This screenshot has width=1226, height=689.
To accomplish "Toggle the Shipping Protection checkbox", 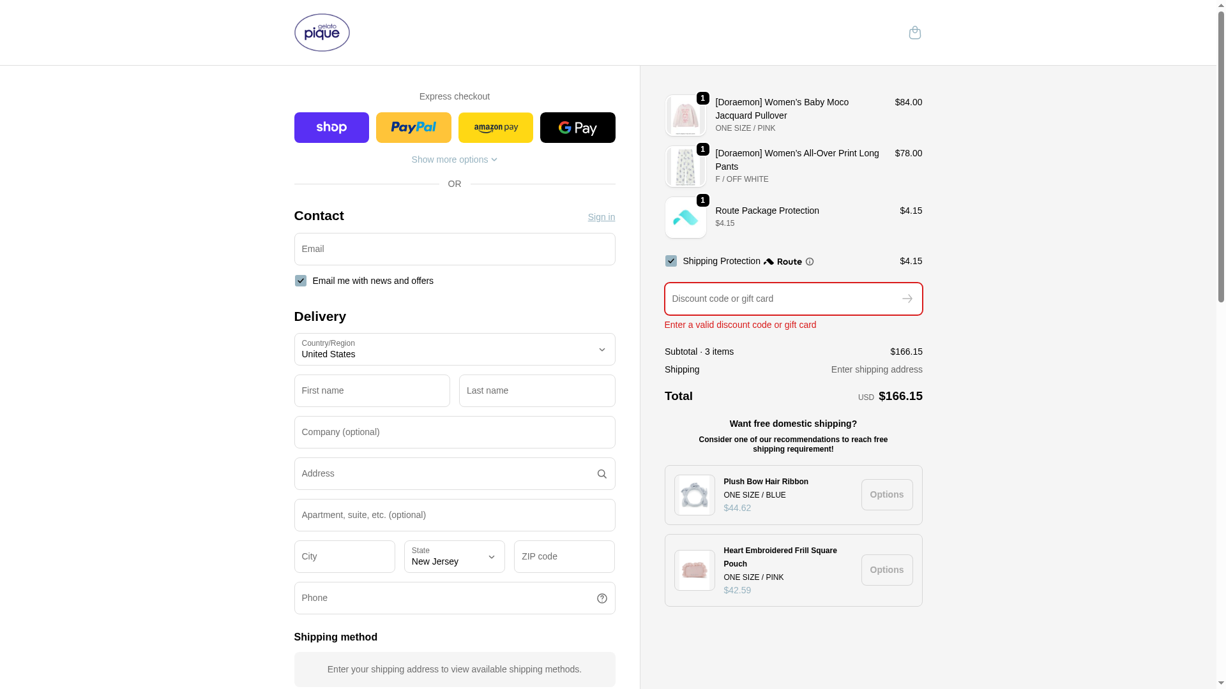I will click(670, 261).
